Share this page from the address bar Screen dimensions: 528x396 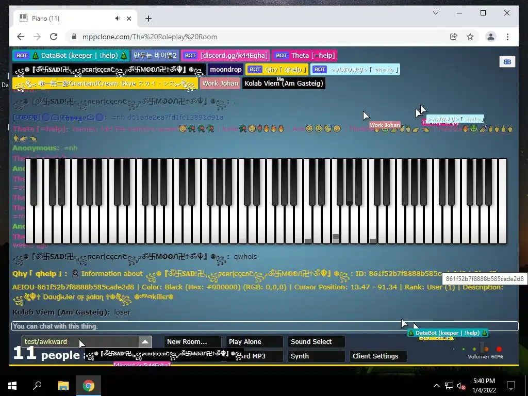coord(454,37)
